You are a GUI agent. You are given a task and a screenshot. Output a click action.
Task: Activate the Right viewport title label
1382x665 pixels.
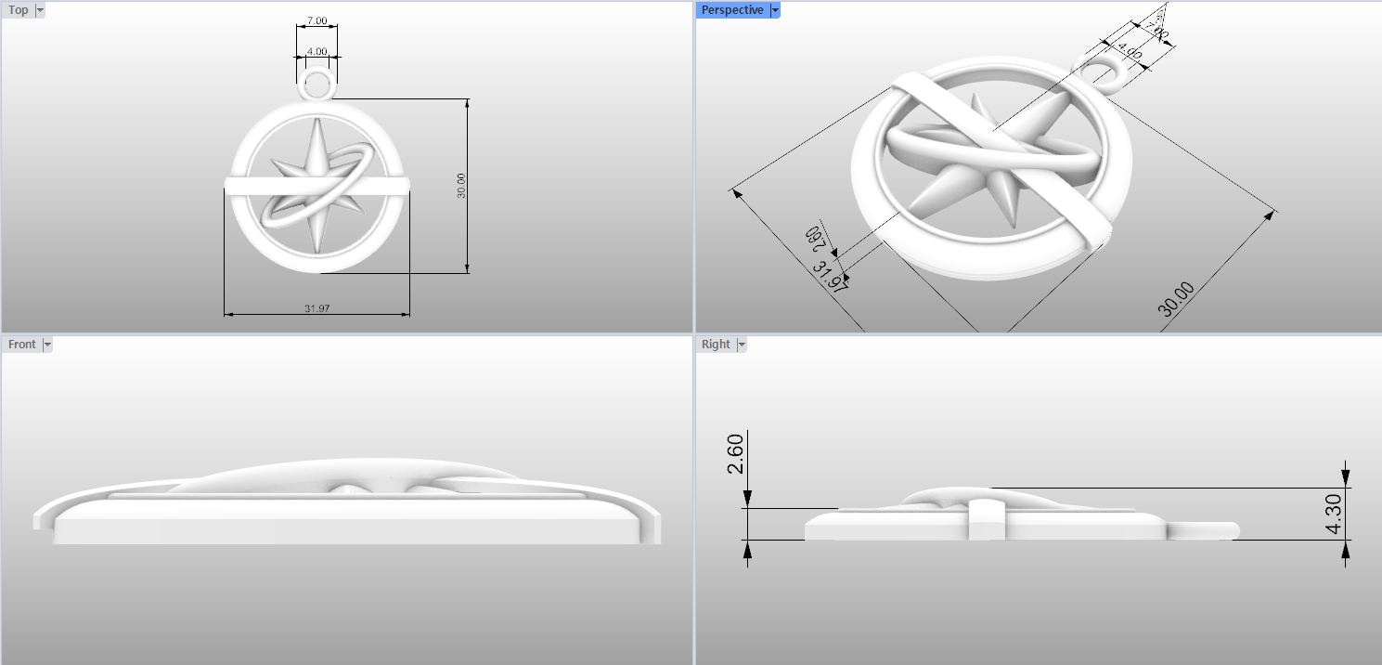[716, 345]
